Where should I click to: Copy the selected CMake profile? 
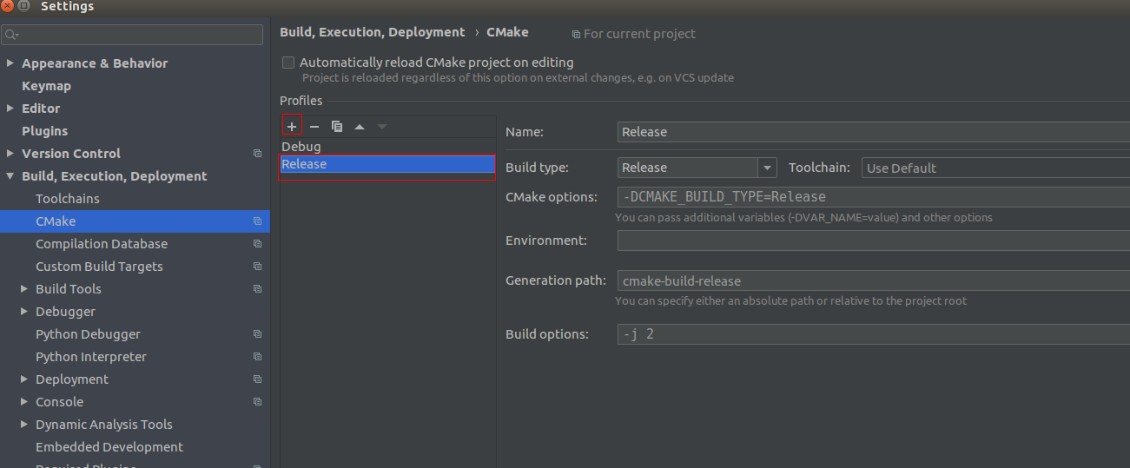[x=337, y=127]
